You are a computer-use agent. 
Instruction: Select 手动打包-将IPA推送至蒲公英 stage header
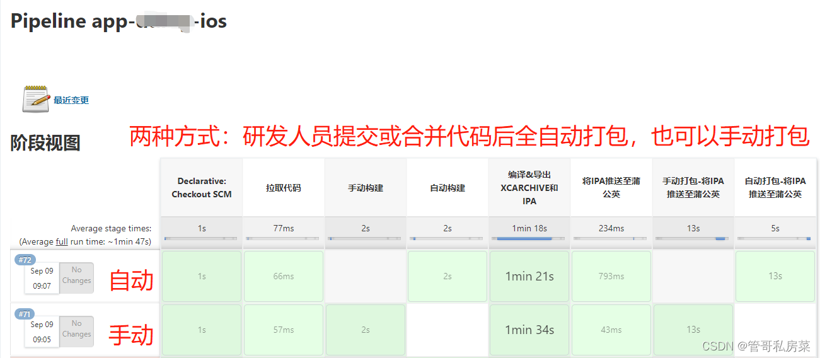point(693,188)
